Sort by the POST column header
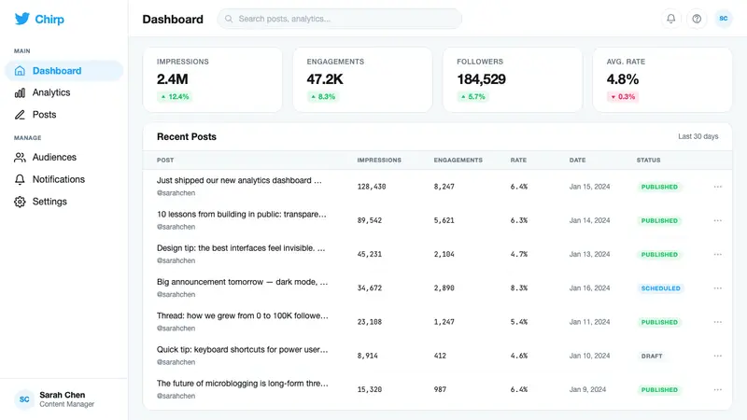 165,161
